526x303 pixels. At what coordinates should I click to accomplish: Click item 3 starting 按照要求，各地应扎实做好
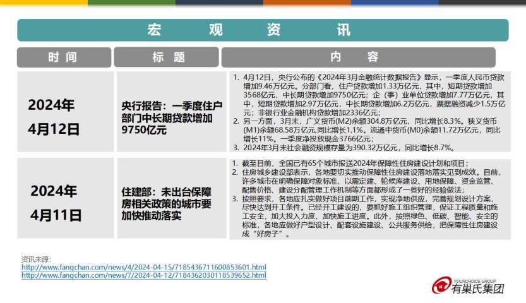pos(365,216)
